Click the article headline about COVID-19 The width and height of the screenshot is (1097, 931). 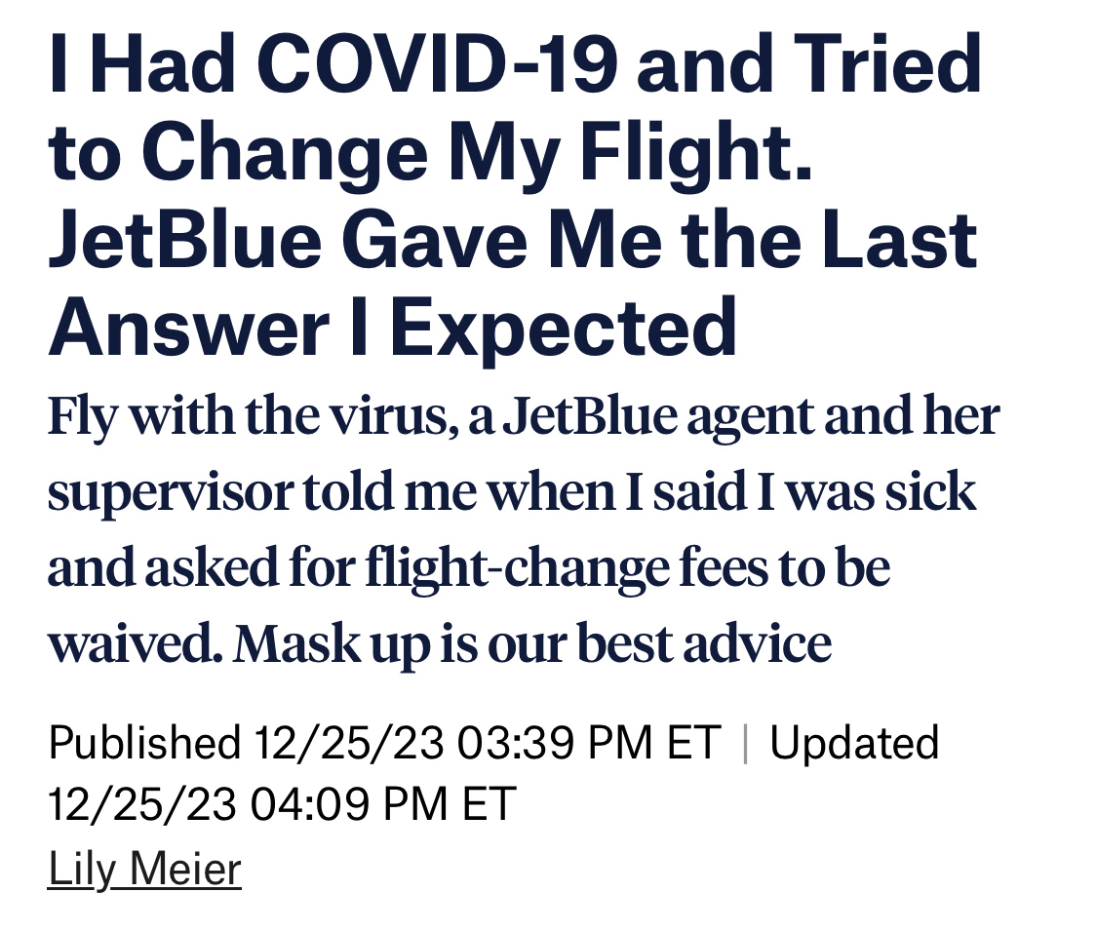coord(514,196)
